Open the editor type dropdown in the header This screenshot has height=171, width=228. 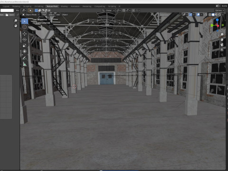tap(24, 10)
